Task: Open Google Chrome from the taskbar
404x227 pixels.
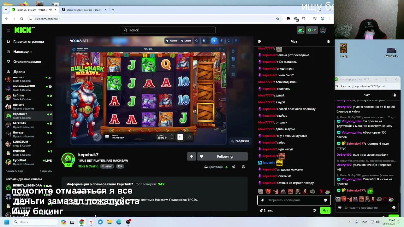Action: point(82,222)
